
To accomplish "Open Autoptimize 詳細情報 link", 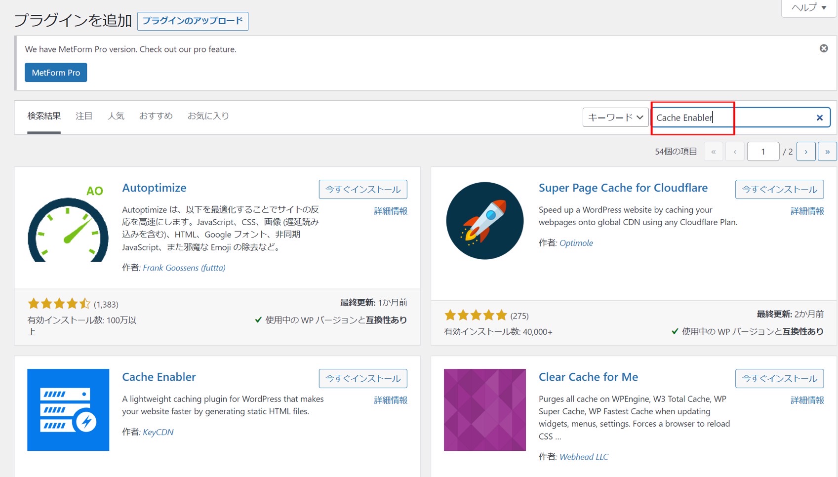I will [391, 211].
